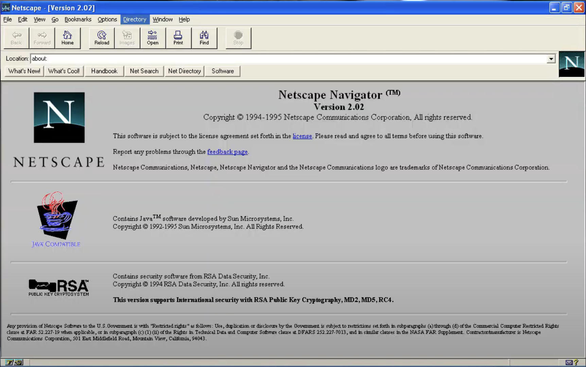Follow the feedback page hyperlink
Viewport: 586px width, 367px height.
(x=227, y=152)
